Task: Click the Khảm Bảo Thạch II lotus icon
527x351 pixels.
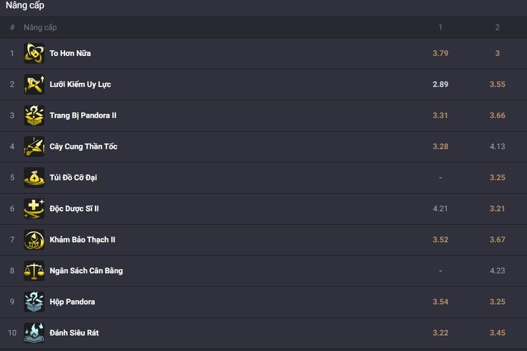Action: [x=34, y=240]
